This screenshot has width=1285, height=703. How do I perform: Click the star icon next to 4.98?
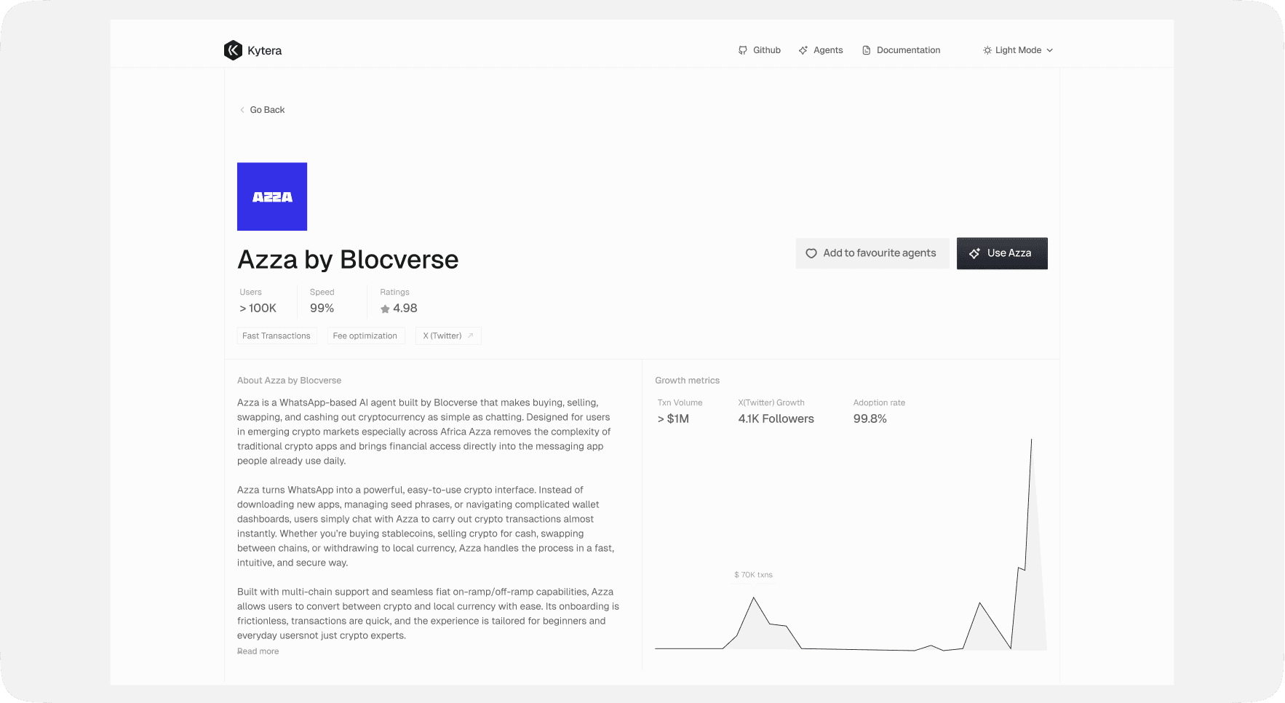click(385, 309)
